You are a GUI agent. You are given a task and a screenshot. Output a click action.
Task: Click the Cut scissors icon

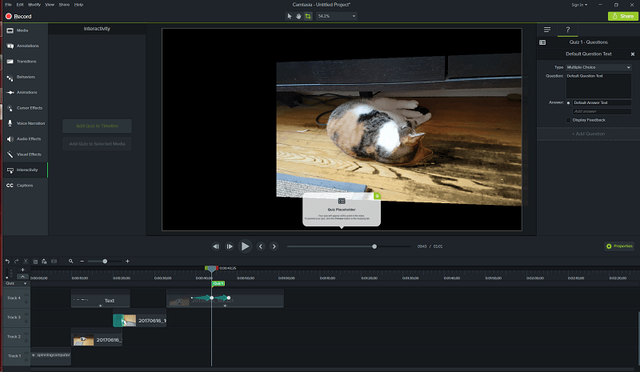(26, 262)
